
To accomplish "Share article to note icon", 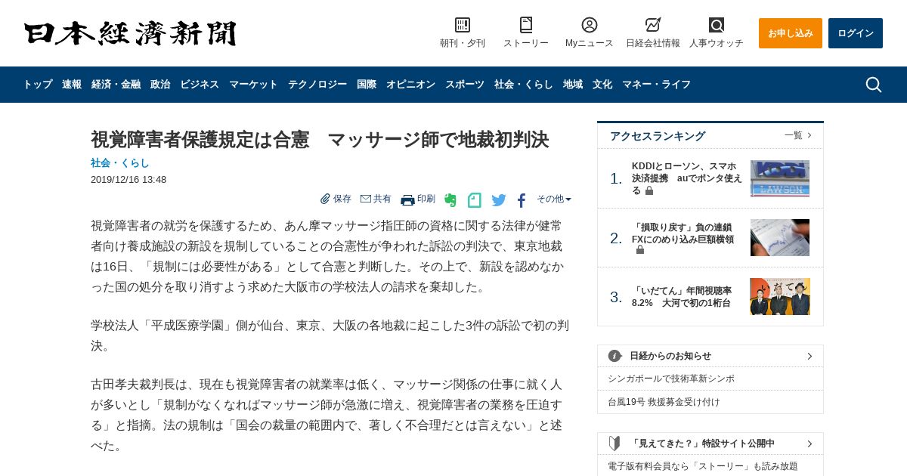I will (x=475, y=200).
